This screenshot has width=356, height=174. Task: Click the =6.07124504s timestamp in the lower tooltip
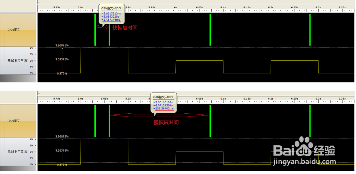click(163, 105)
